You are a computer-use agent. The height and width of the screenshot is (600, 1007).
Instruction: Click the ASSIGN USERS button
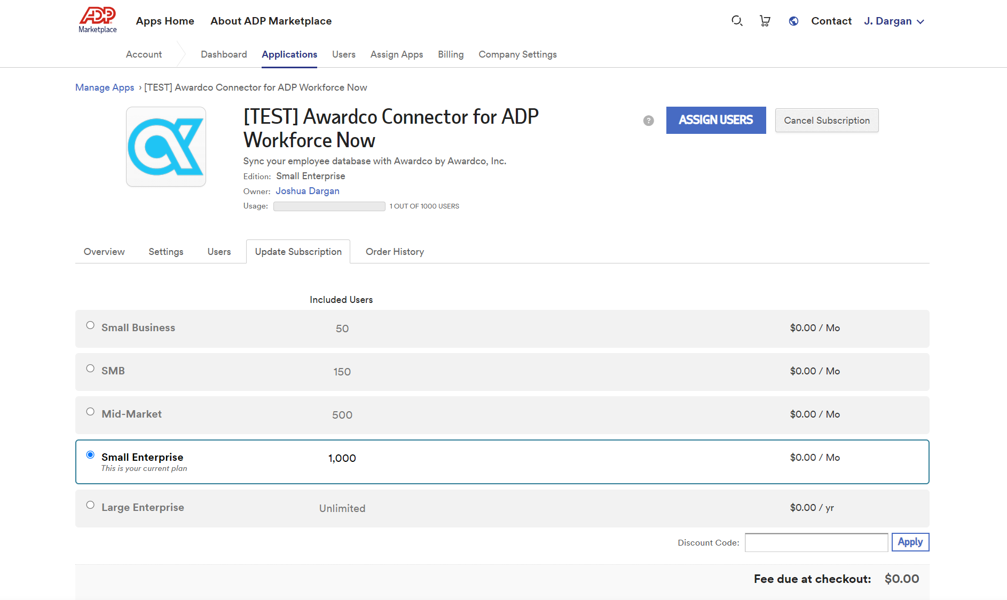click(x=715, y=120)
